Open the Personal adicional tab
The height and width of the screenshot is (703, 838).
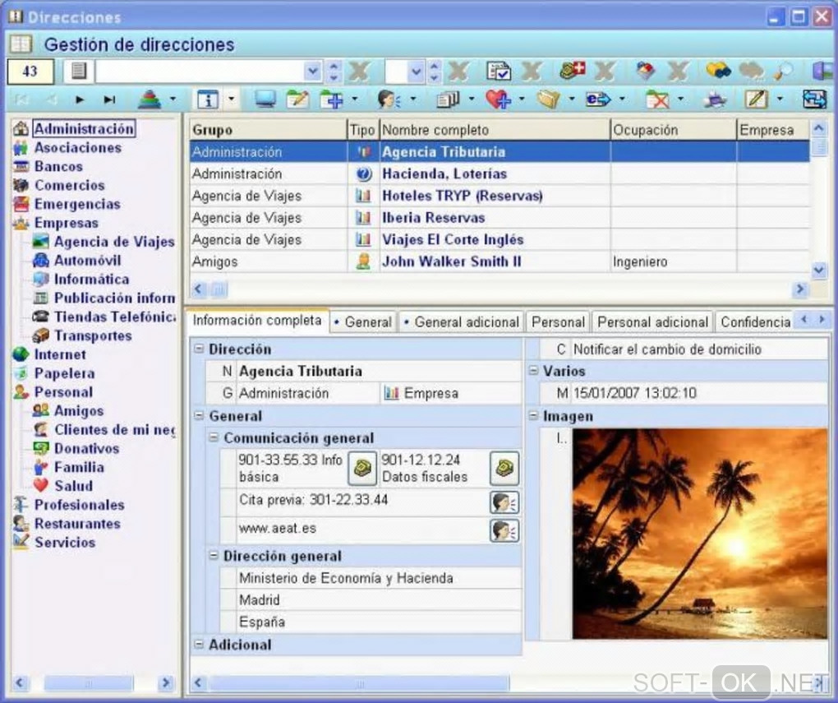pyautogui.click(x=652, y=322)
